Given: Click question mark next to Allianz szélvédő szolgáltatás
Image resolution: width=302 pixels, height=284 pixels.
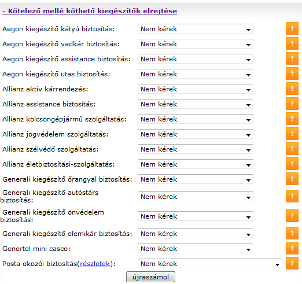Looking at the screenshot, I should click(292, 149).
